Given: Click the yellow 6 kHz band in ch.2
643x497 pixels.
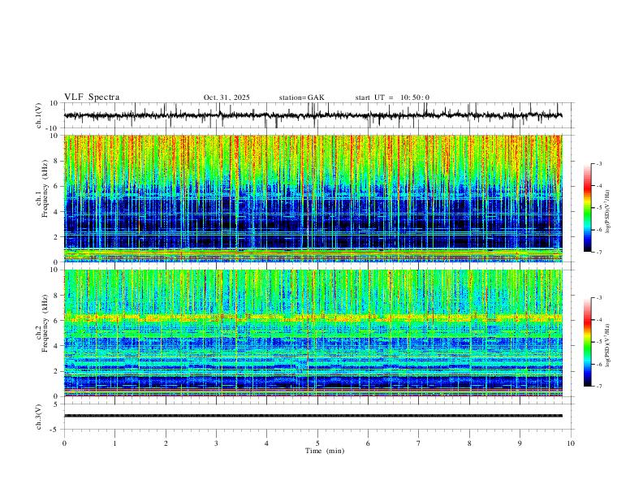Looking at the screenshot, I should (x=313, y=317).
